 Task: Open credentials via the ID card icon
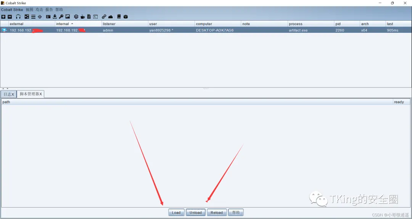click(48, 16)
